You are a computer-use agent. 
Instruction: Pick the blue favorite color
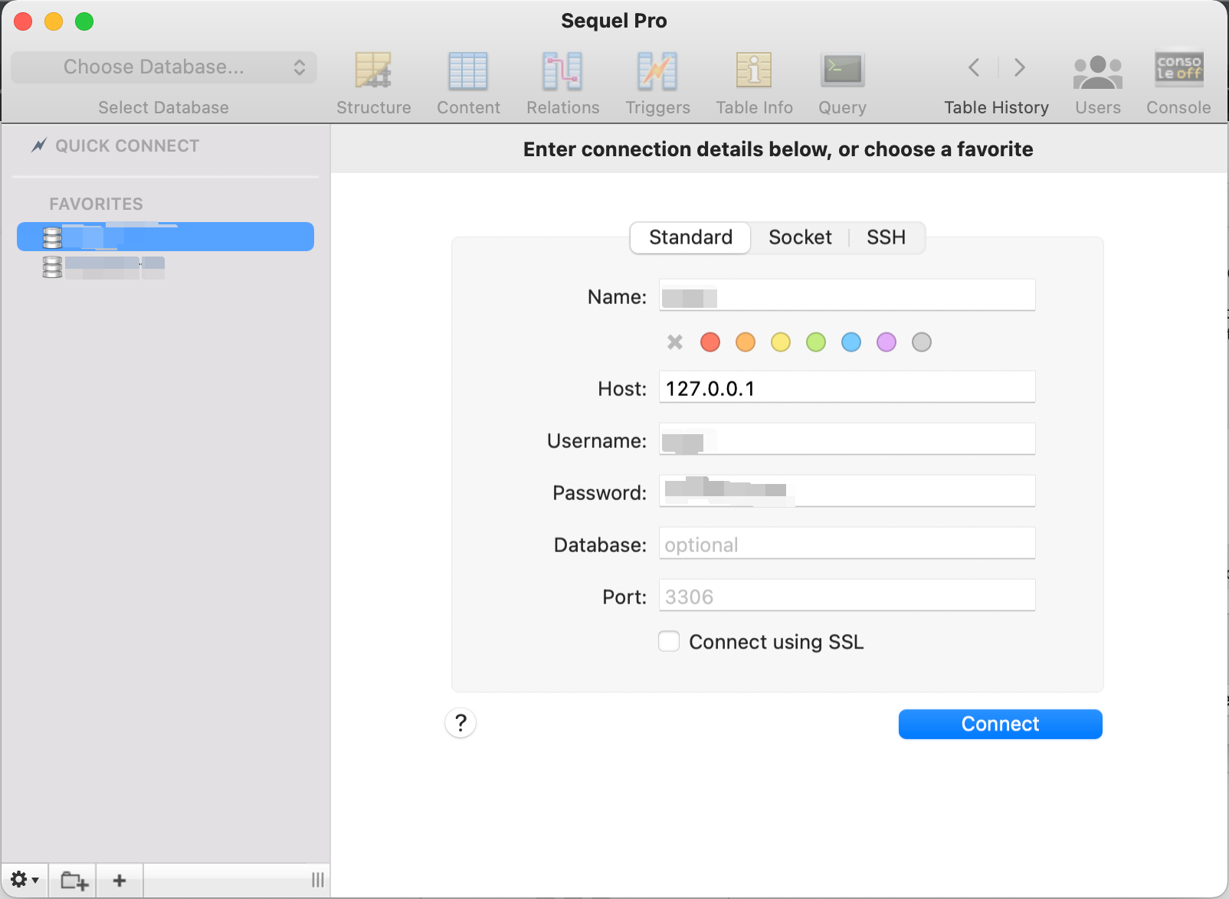(851, 342)
